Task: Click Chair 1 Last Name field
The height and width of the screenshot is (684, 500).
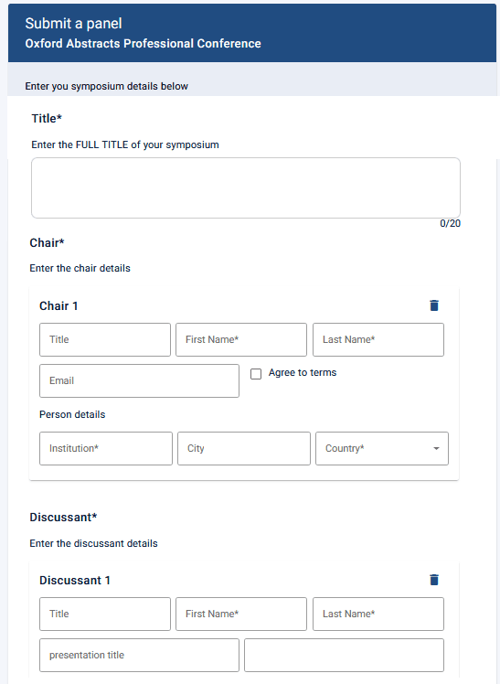Action: [378, 339]
